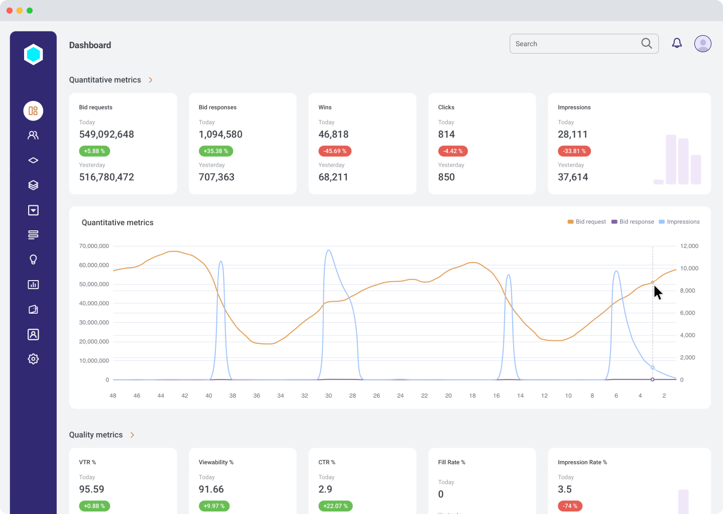723x514 pixels.
Task: Open the Bid requests metric card
Action: pyautogui.click(x=123, y=144)
